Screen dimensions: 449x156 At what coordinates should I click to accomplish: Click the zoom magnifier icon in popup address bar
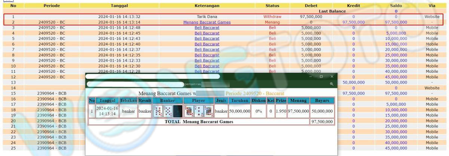coord(331,84)
